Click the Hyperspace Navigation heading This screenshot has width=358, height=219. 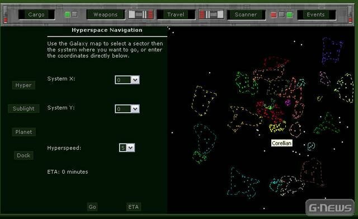pos(107,30)
